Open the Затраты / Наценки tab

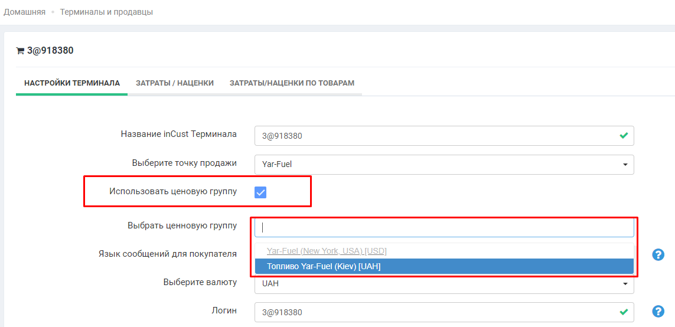tap(175, 83)
